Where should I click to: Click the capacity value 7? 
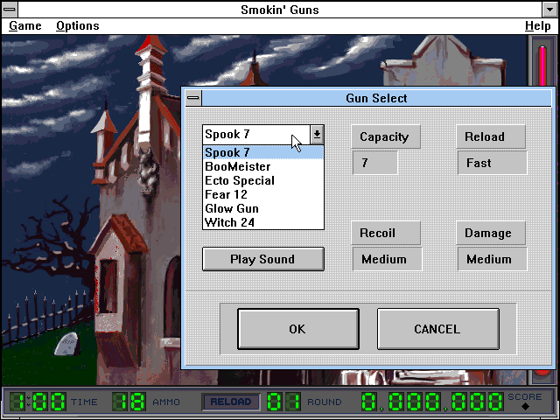pyautogui.click(x=374, y=163)
